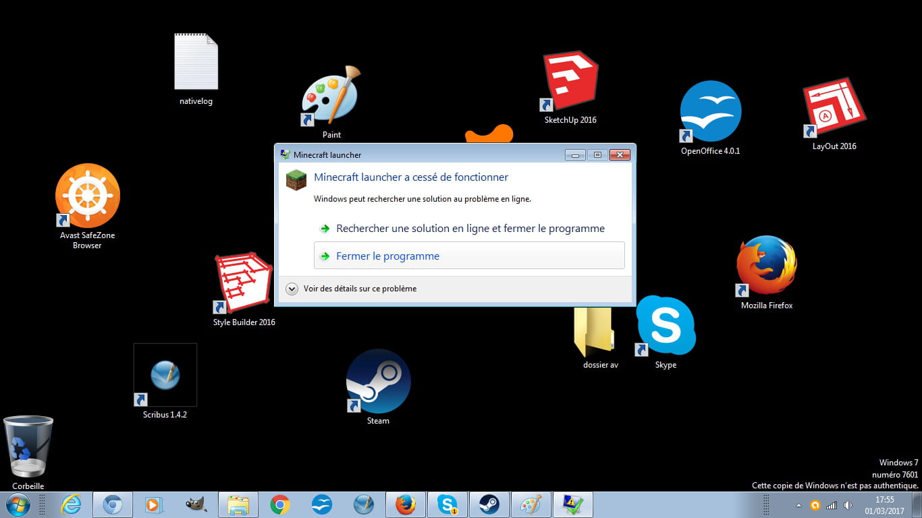This screenshot has width=922, height=518.
Task: Open Windows Explorer taskbar icon
Action: click(238, 505)
